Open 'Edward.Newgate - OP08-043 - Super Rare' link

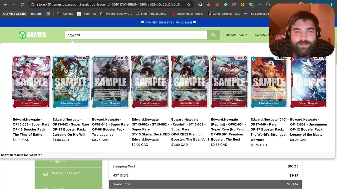[x=110, y=122]
